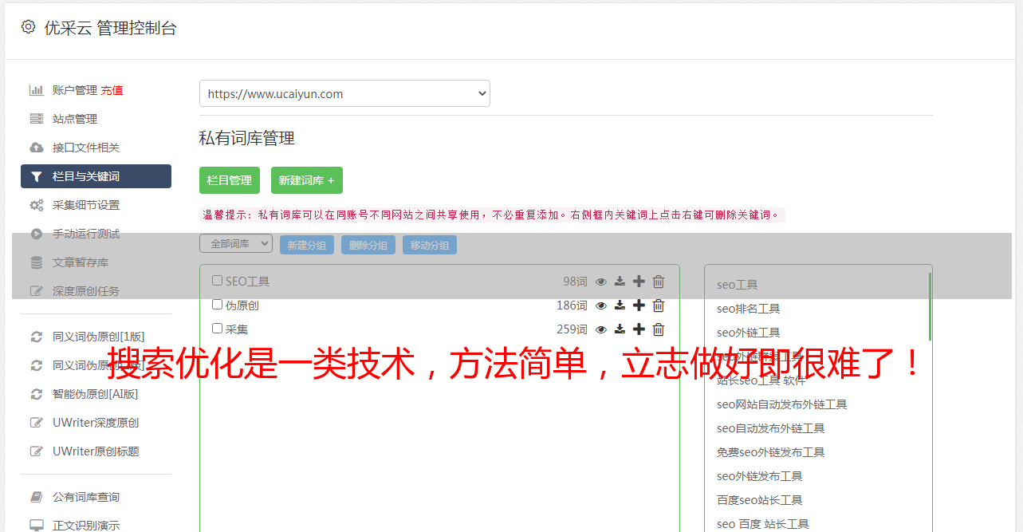This screenshot has height=532, width=1023.
Task: Open 智能伪原创[AI版] tool
Action: pyautogui.click(x=95, y=394)
